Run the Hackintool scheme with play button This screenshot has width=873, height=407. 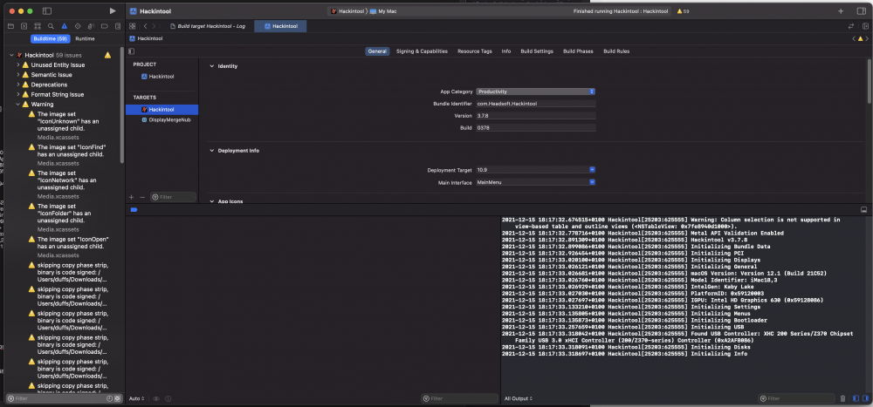point(113,10)
